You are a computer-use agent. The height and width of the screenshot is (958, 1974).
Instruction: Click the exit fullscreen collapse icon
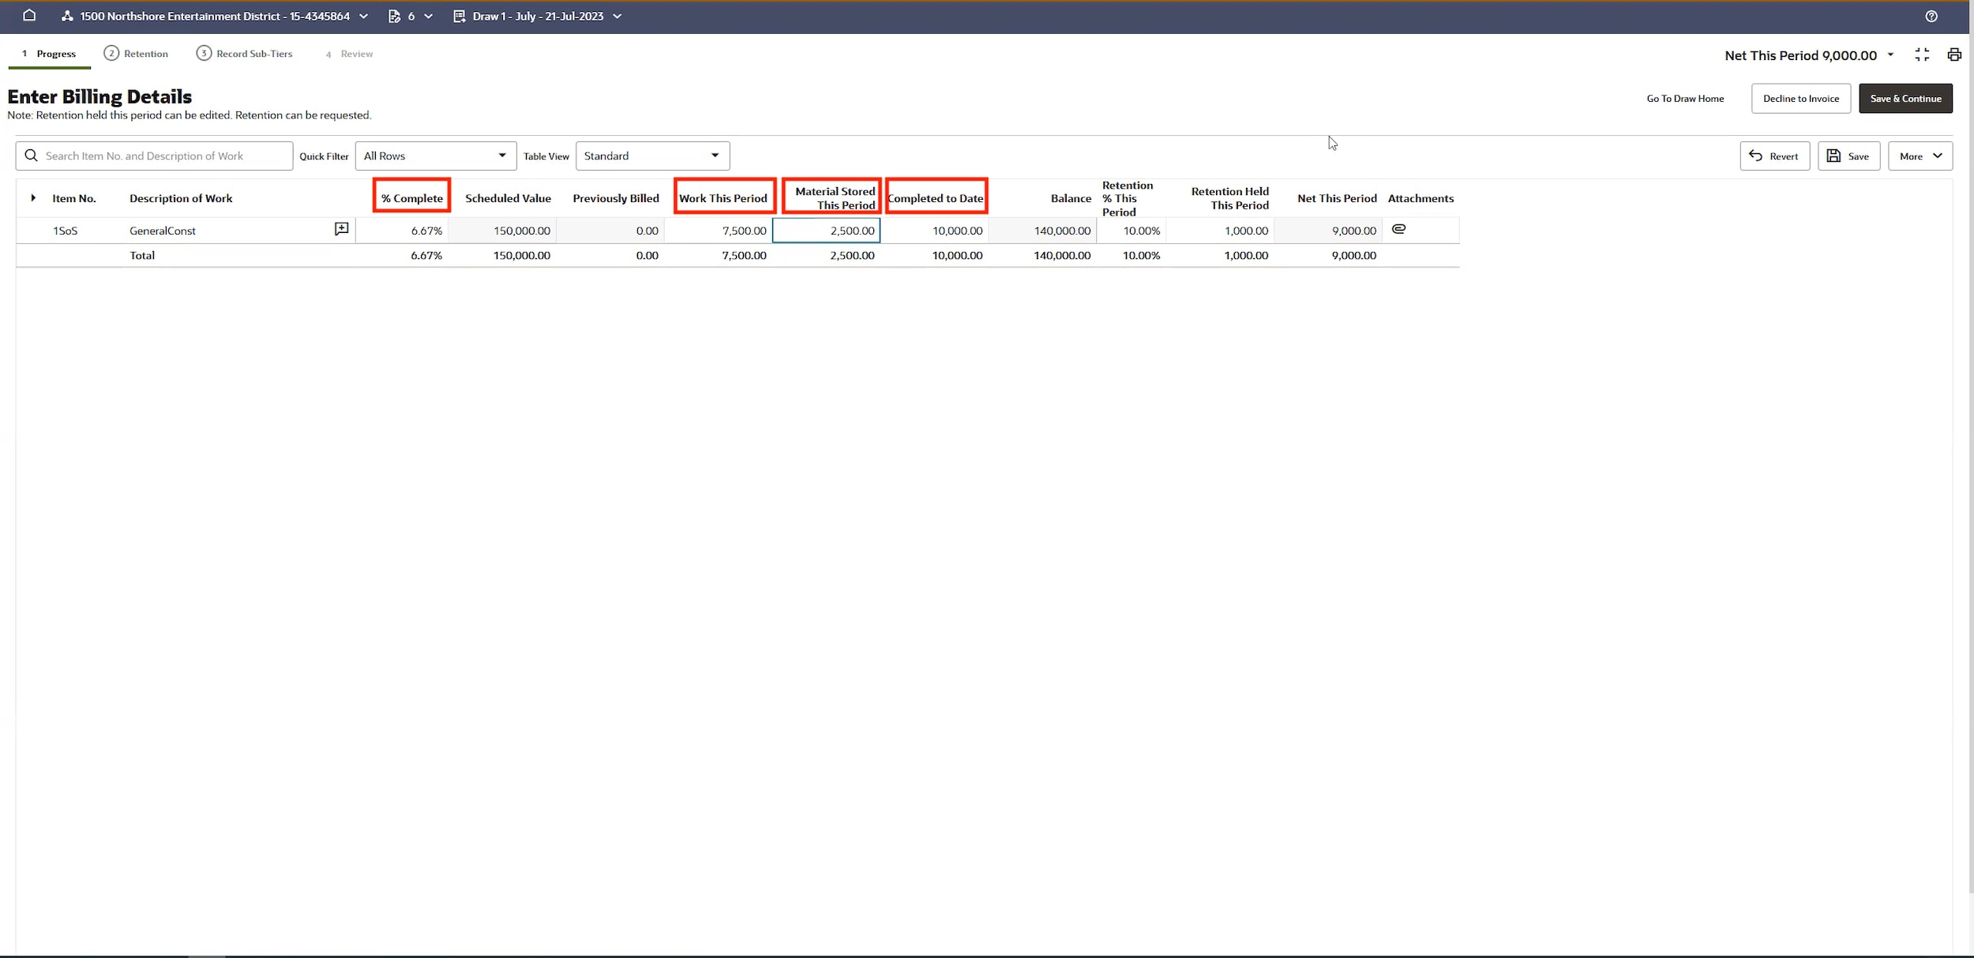tap(1922, 54)
